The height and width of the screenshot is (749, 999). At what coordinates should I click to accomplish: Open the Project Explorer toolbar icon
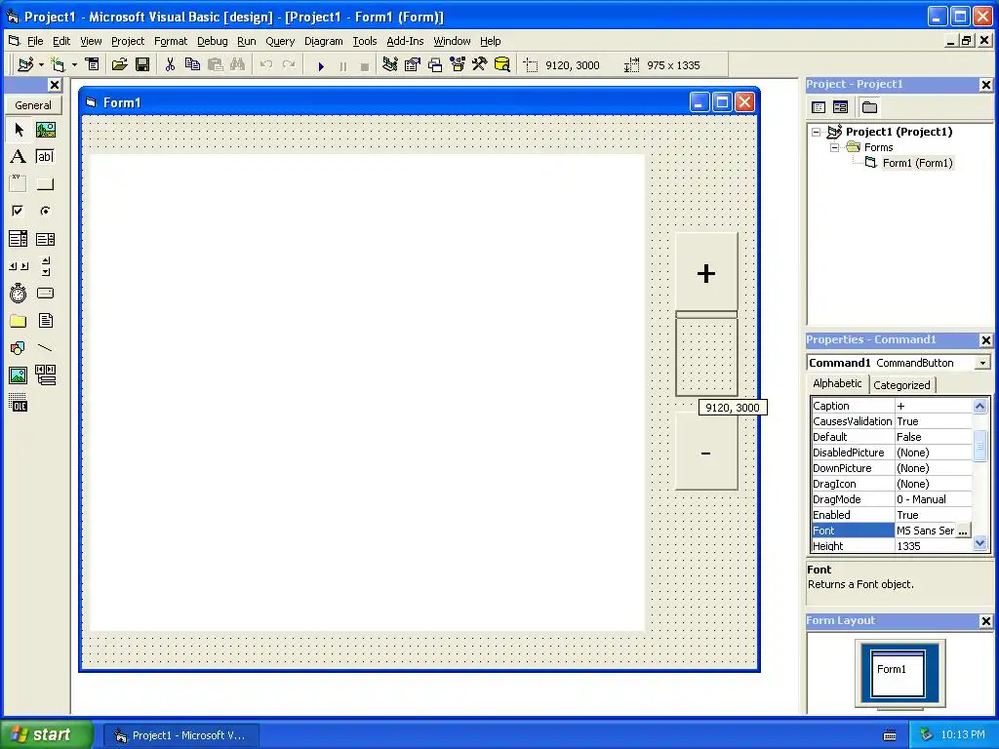(x=390, y=65)
